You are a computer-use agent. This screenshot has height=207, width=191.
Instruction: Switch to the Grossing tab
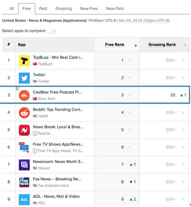coord(64,9)
